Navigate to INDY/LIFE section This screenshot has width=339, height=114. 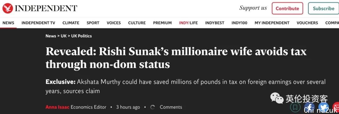tap(188, 23)
